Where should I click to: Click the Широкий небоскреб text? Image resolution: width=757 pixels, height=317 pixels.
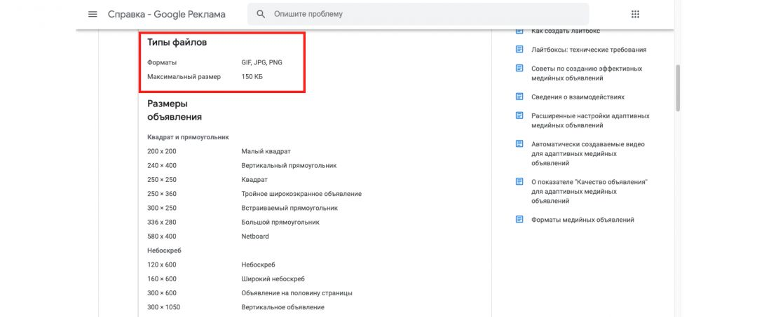pos(273,279)
